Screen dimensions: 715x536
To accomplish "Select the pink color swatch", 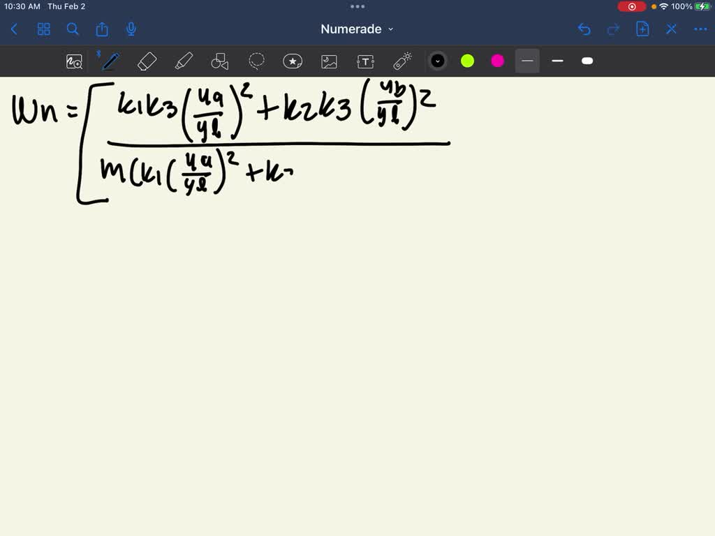I will (496, 61).
